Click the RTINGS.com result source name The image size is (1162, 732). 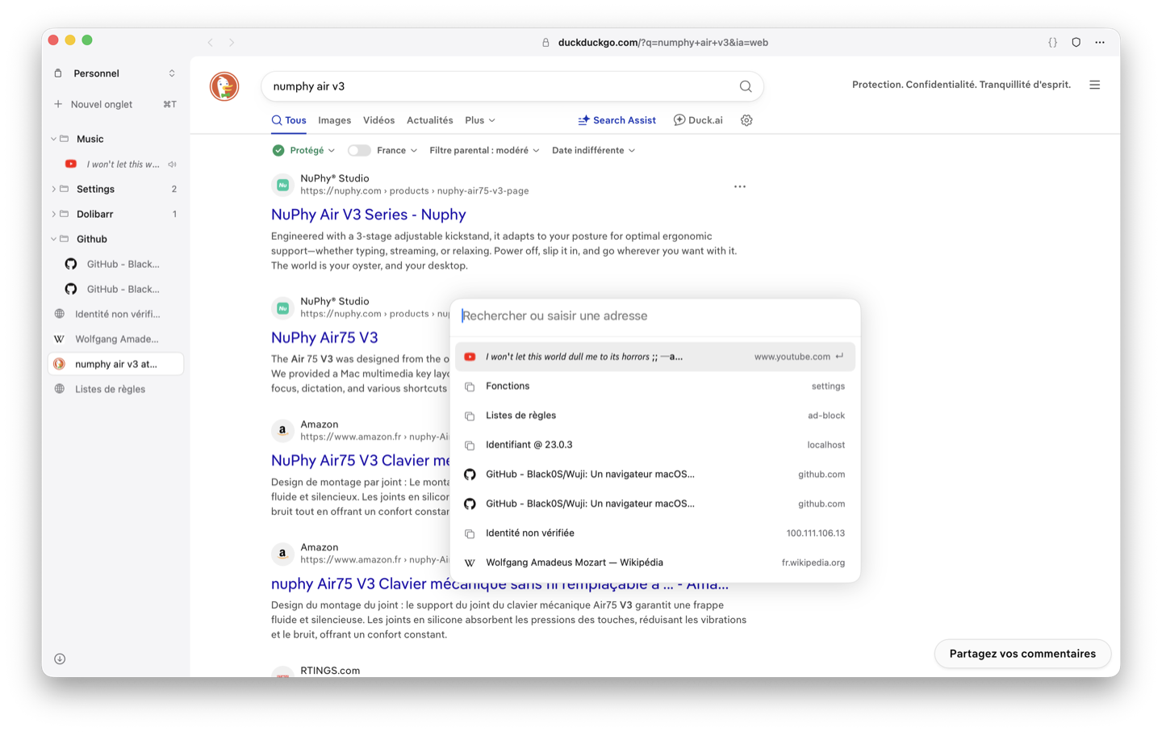click(x=330, y=671)
